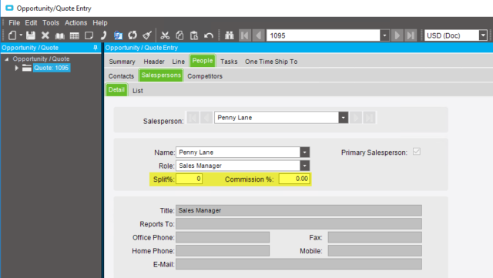Search with the binoculars icon

[x=230, y=35]
